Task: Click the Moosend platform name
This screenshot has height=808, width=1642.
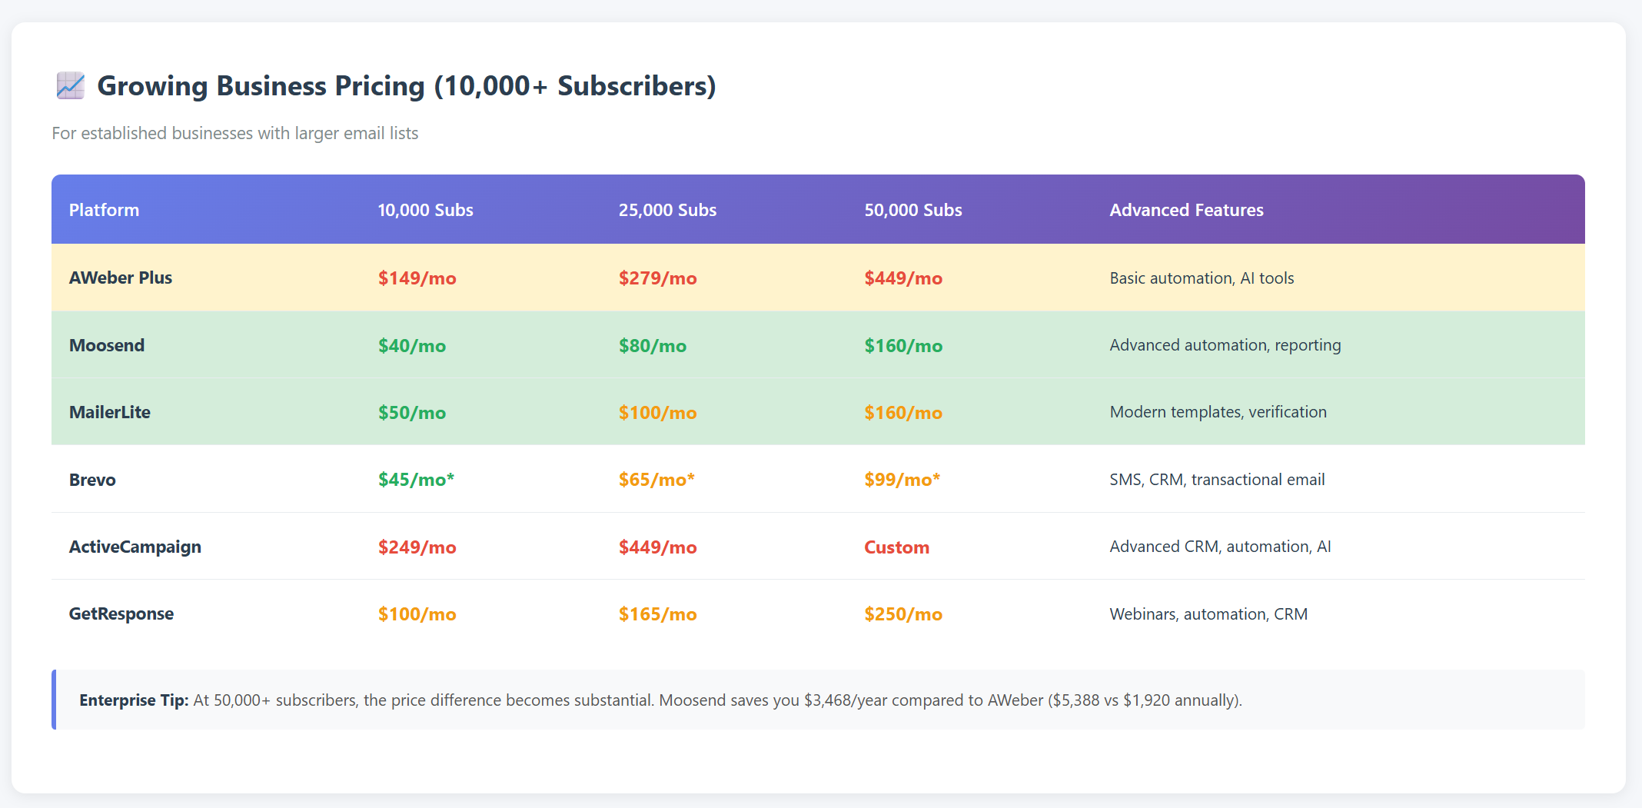Action: tap(107, 345)
